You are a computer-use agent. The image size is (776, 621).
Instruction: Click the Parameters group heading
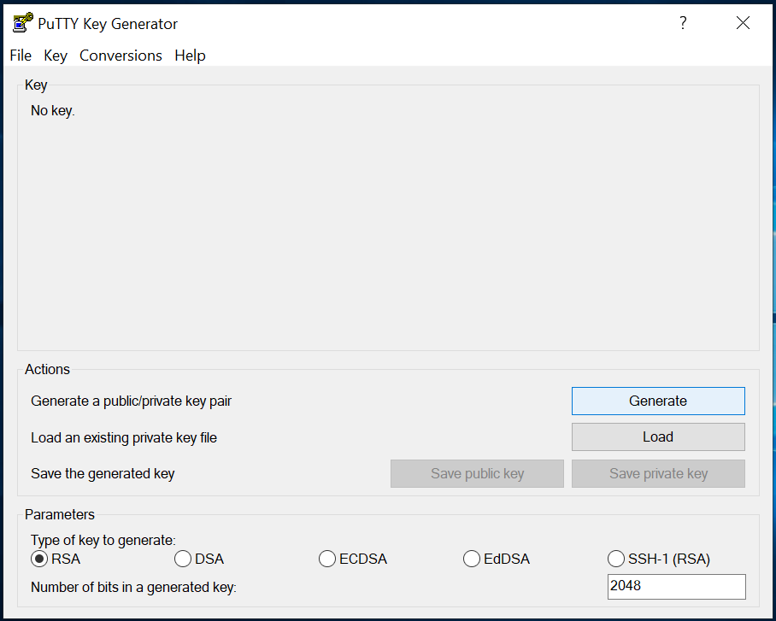pyautogui.click(x=59, y=514)
